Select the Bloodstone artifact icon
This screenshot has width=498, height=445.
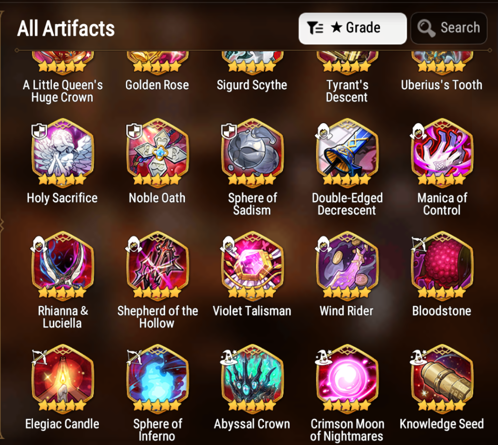pyautogui.click(x=442, y=264)
